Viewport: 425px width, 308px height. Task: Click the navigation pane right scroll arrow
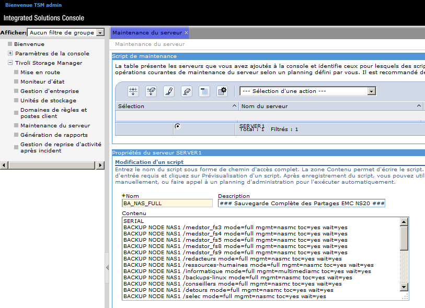[x=100, y=165]
